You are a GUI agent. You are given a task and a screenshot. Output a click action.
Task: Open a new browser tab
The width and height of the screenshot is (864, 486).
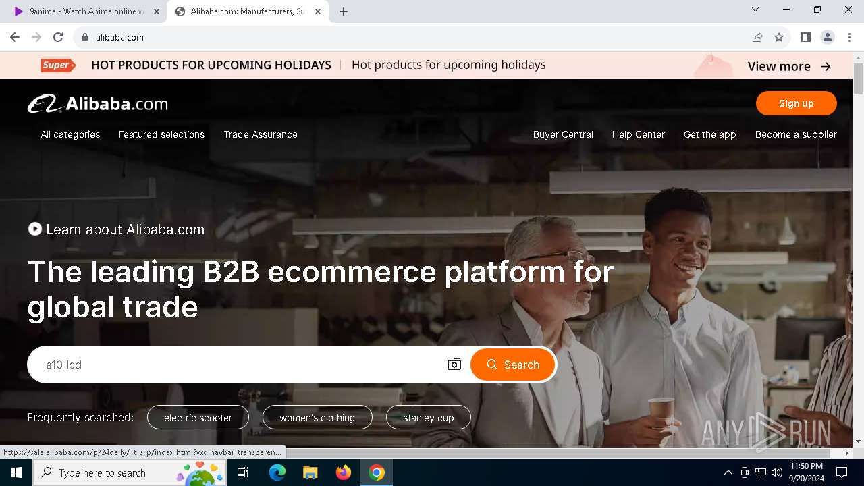coord(344,11)
